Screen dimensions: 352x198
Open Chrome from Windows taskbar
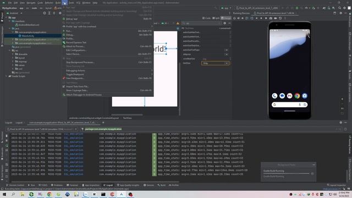click(x=50, y=194)
